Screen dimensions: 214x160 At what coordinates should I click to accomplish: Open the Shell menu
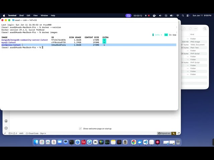pos(21,16)
